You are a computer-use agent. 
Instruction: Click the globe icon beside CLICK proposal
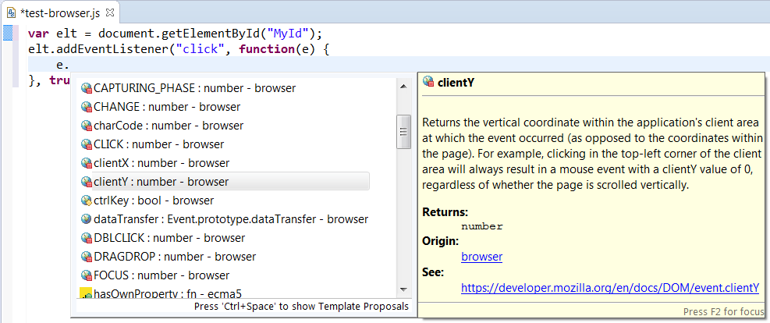coord(87,144)
